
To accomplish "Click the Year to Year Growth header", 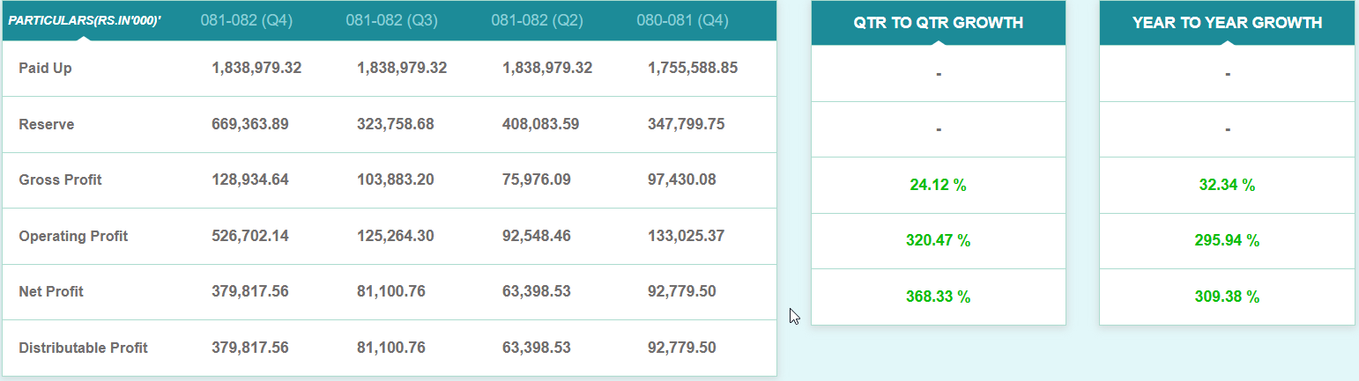I will click(1227, 23).
